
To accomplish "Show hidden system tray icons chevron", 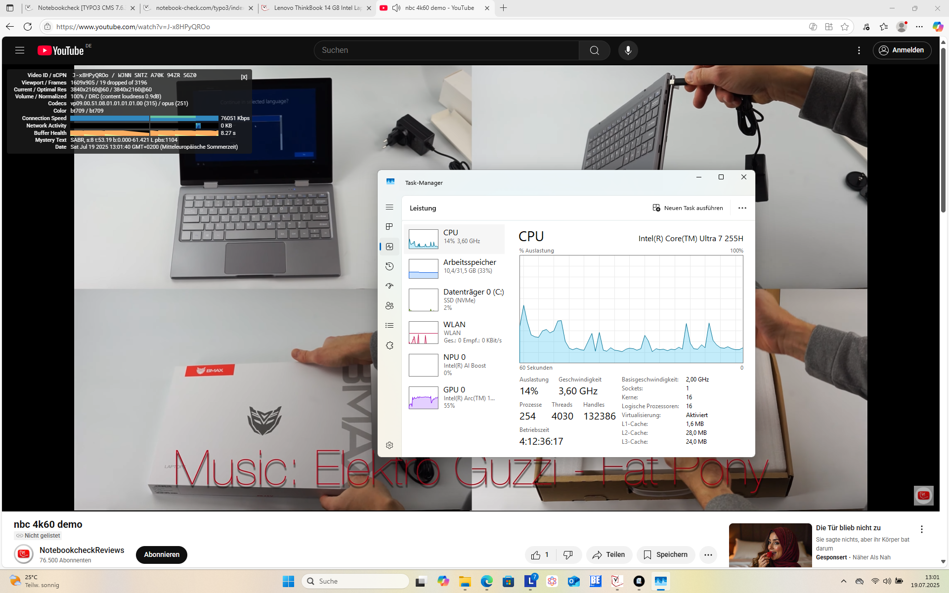I will pyautogui.click(x=843, y=581).
